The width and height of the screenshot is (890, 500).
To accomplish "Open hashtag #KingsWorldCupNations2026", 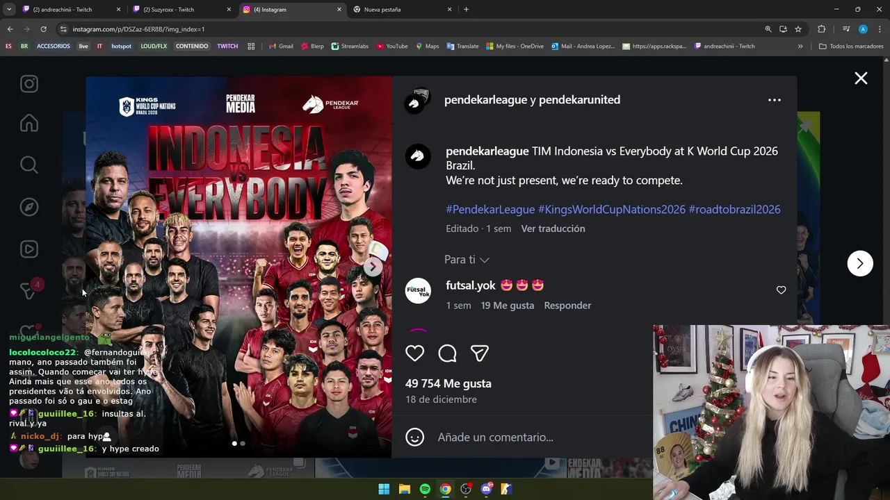I will click(x=612, y=209).
